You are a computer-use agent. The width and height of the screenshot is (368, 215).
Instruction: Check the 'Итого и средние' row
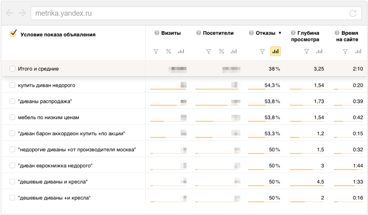pos(12,69)
